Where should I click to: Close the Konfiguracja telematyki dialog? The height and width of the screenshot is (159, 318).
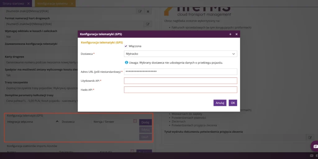point(236,34)
